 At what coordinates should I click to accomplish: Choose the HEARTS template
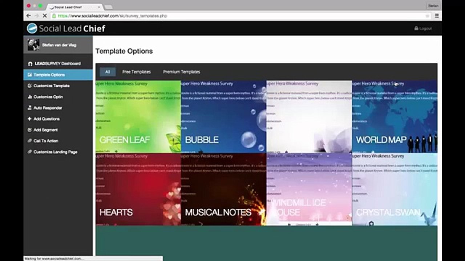click(138, 189)
